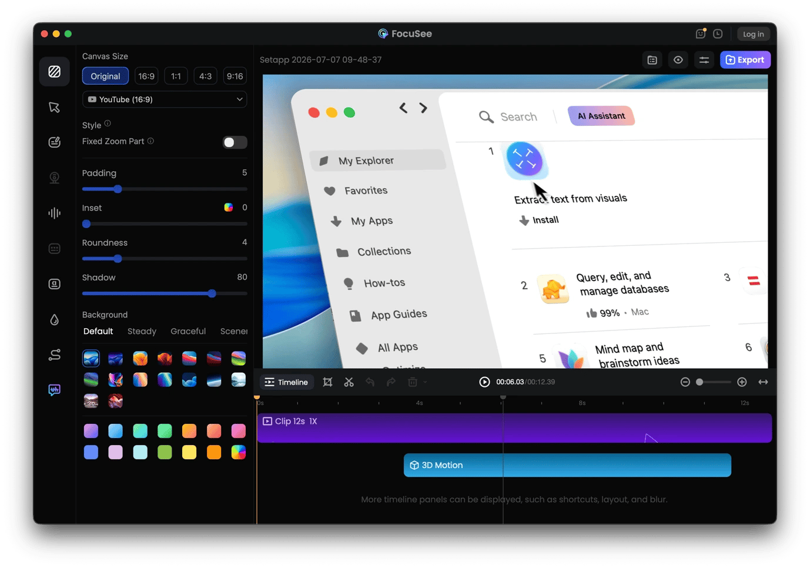
Task: Click the trash delete icon
Action: (x=413, y=382)
